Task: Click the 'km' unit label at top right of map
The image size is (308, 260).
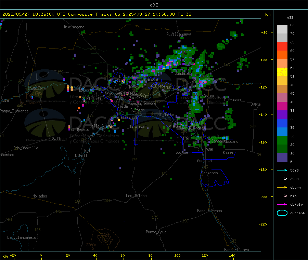Action: click(x=268, y=14)
